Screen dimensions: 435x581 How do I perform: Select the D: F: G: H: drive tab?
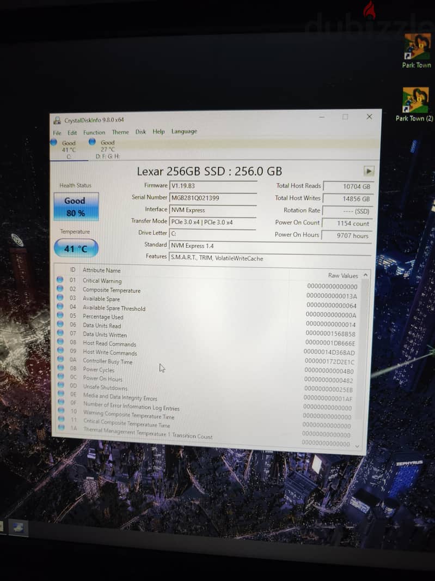click(107, 149)
